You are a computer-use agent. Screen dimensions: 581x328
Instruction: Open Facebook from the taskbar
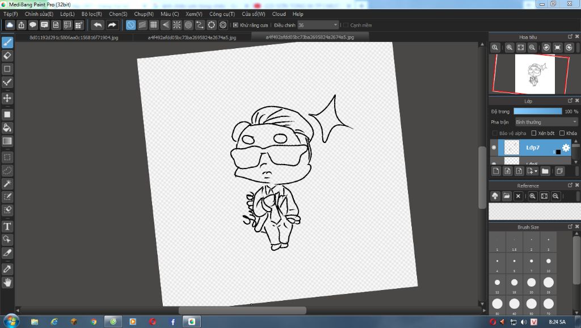(x=172, y=322)
